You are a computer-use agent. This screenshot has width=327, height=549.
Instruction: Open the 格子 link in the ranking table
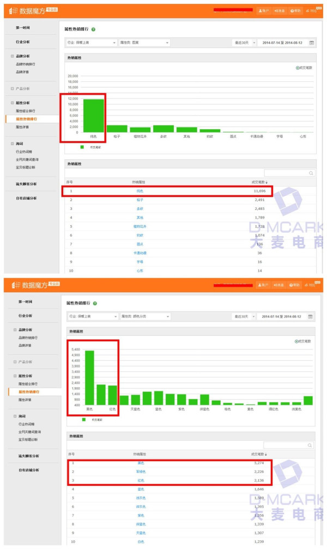coord(140,200)
